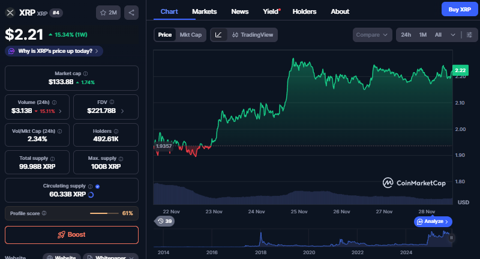Select the 1M time range
480x259 pixels.
pyautogui.click(x=423, y=35)
